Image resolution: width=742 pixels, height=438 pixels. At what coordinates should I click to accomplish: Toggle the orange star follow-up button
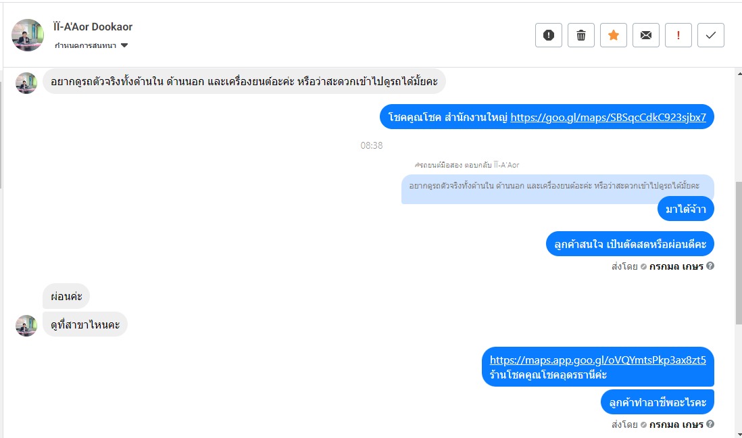[x=614, y=35]
